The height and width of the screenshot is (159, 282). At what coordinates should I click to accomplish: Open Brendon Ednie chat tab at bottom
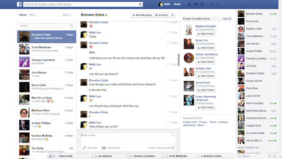click(x=217, y=156)
